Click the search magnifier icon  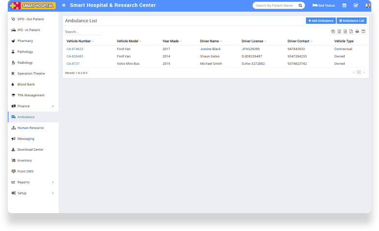pos(300,5)
